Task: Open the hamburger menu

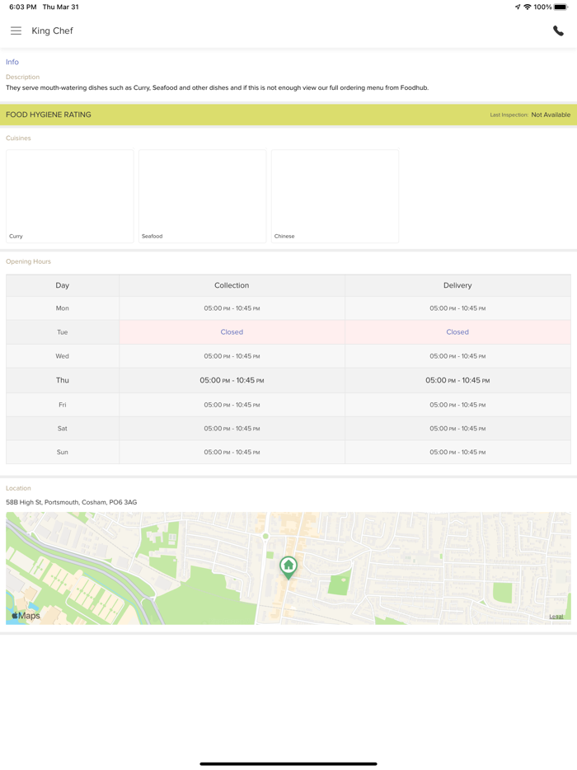Action: tap(16, 31)
